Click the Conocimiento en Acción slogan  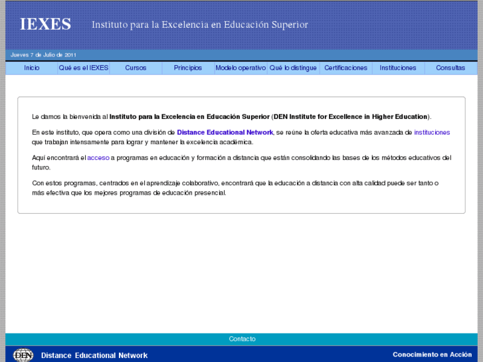point(432,354)
